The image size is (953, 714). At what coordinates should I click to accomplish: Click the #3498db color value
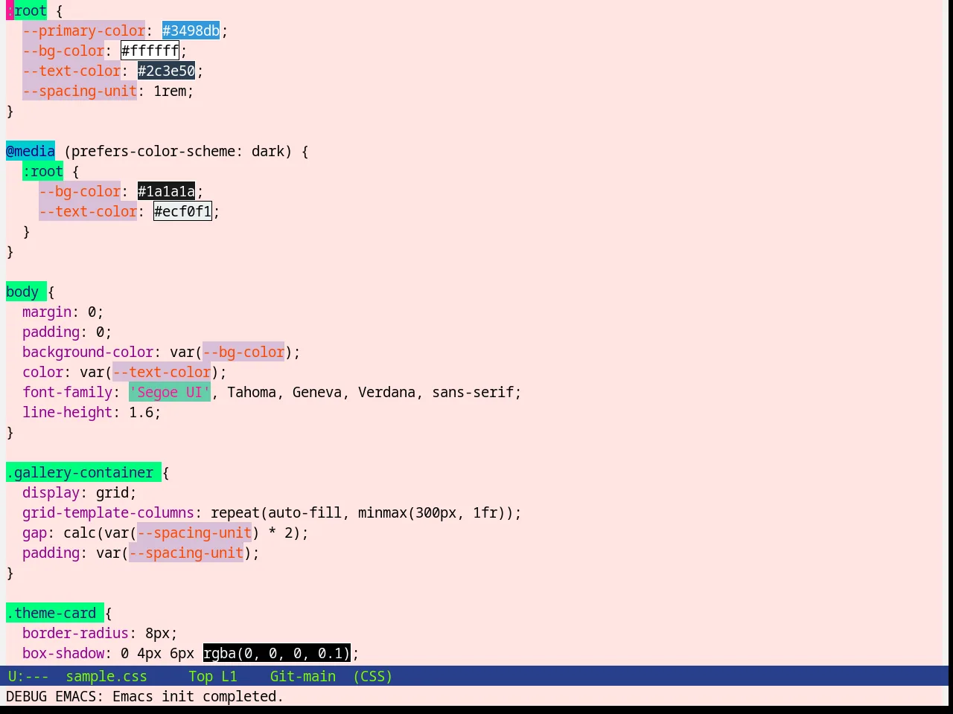(x=191, y=30)
